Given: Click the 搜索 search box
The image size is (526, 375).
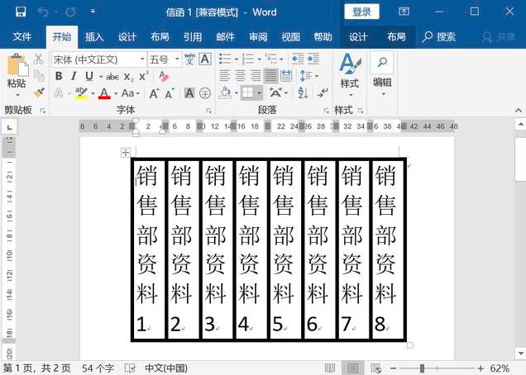Looking at the screenshot, I should tap(440, 37).
